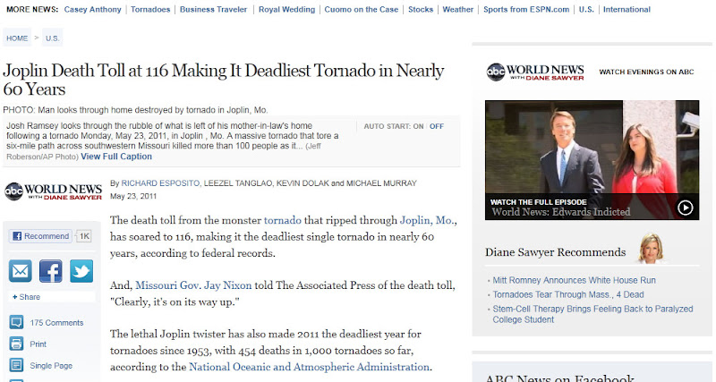The height and width of the screenshot is (382, 716).
Task: Go to Business Traveler section
Action: pyautogui.click(x=213, y=9)
